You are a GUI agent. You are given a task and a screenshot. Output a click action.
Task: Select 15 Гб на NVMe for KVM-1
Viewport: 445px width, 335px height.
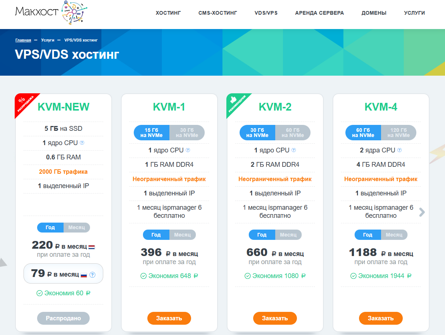pyautogui.click(x=151, y=133)
